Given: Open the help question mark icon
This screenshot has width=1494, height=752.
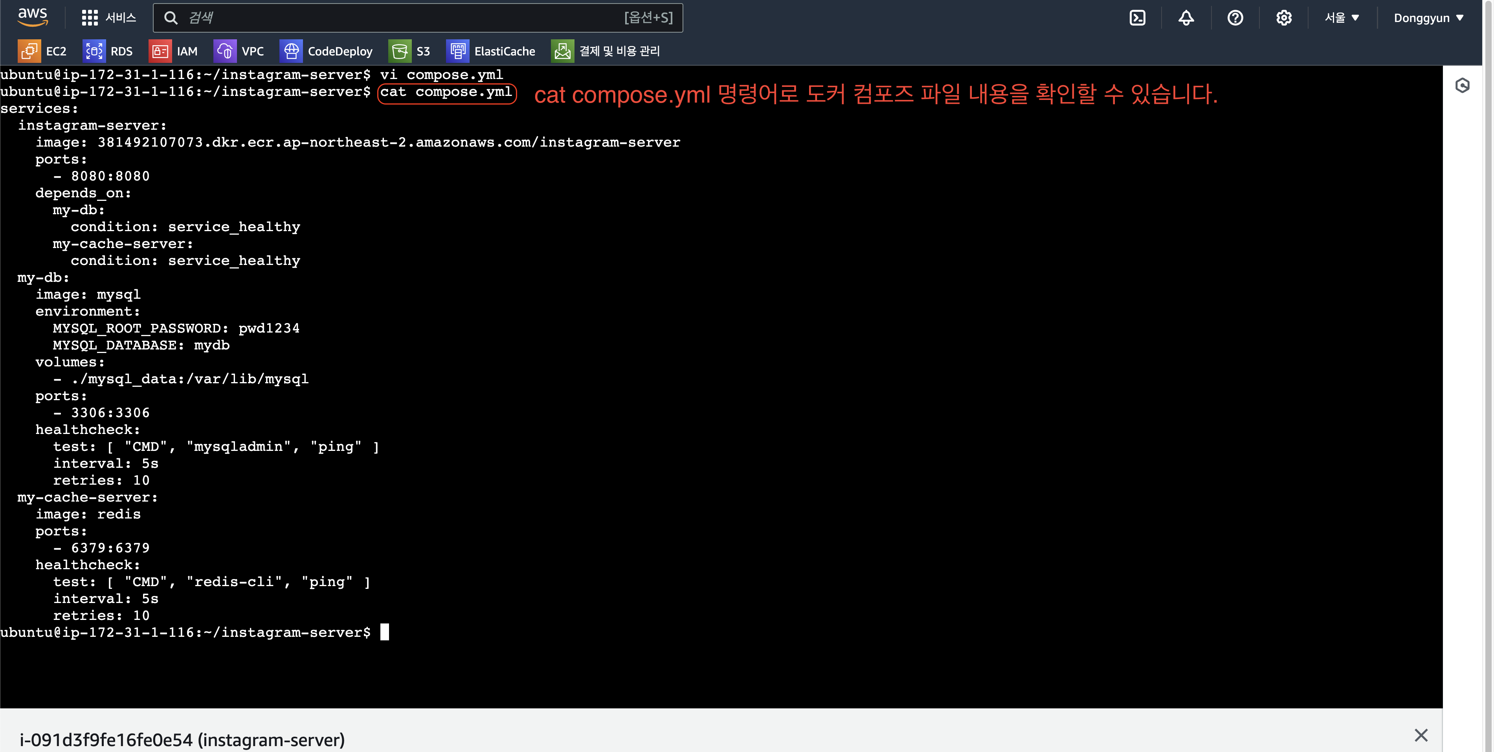Looking at the screenshot, I should [1235, 18].
